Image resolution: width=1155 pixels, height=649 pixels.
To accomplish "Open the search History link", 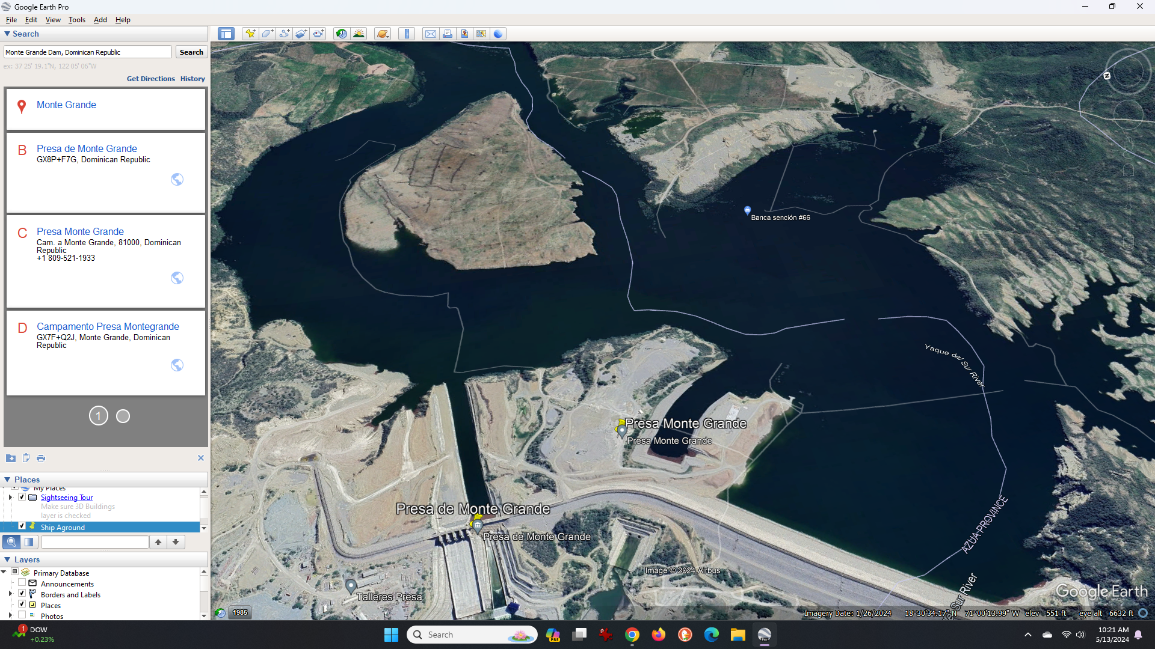I will tap(192, 79).
